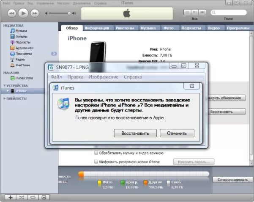Click the image viewer app icon
This screenshot has height=202, width=254.
pyautogui.click(x=51, y=67)
